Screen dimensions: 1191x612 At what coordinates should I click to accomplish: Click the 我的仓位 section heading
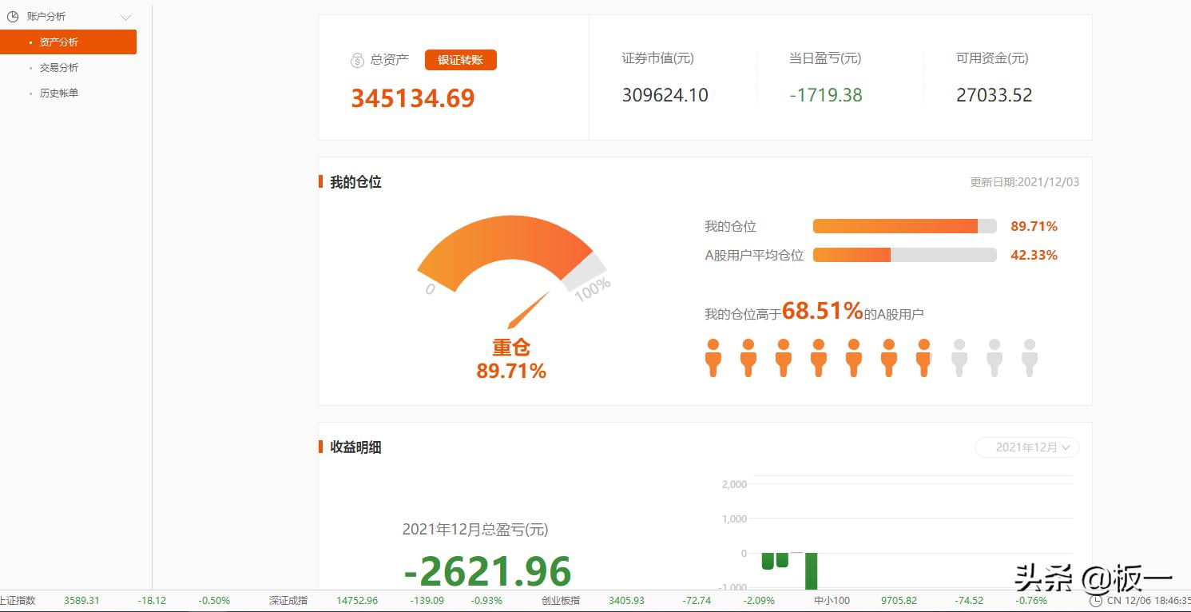pyautogui.click(x=355, y=182)
